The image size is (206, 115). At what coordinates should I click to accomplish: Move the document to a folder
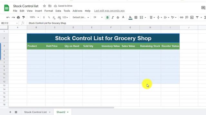pyautogui.click(x=50, y=6)
